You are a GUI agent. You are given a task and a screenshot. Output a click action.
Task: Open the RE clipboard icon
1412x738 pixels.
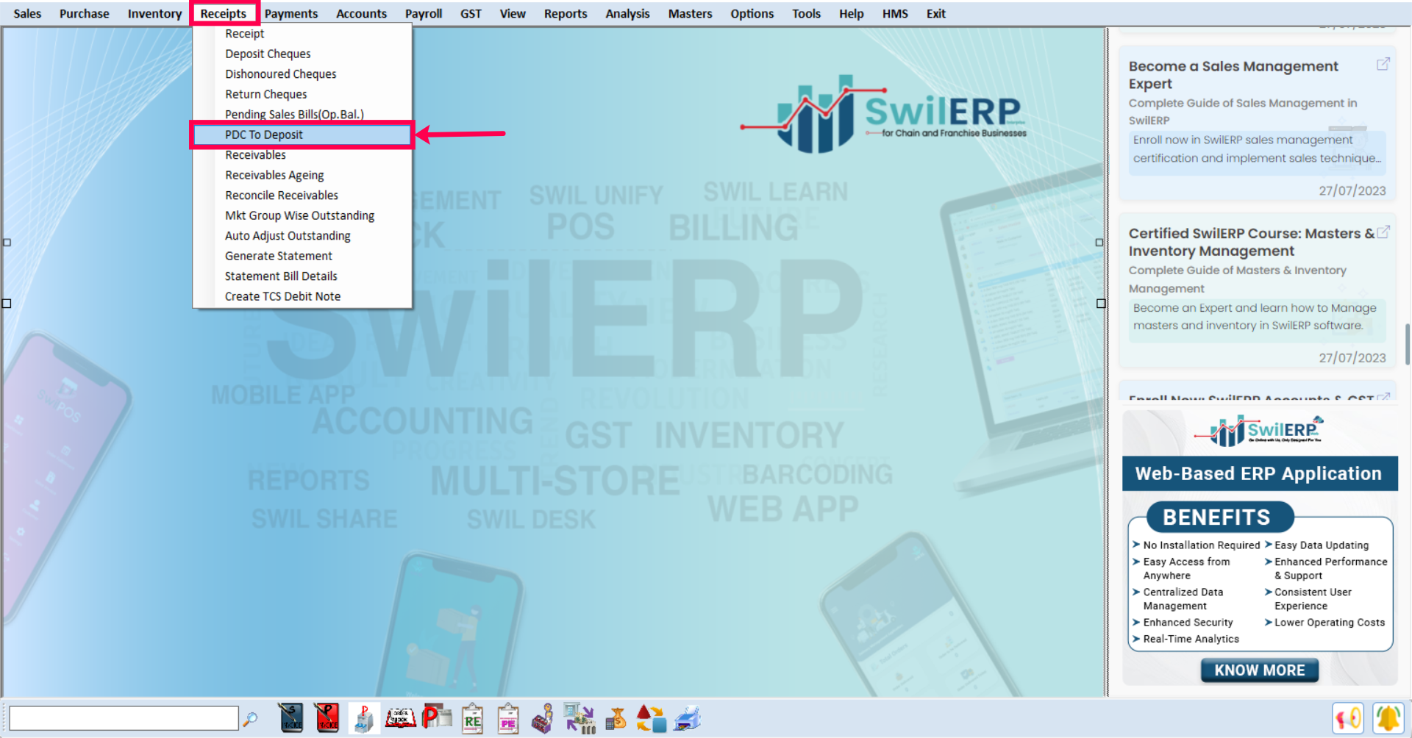472,719
